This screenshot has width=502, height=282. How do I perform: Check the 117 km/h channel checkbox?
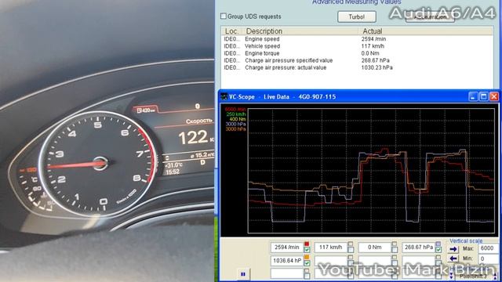pos(351,250)
